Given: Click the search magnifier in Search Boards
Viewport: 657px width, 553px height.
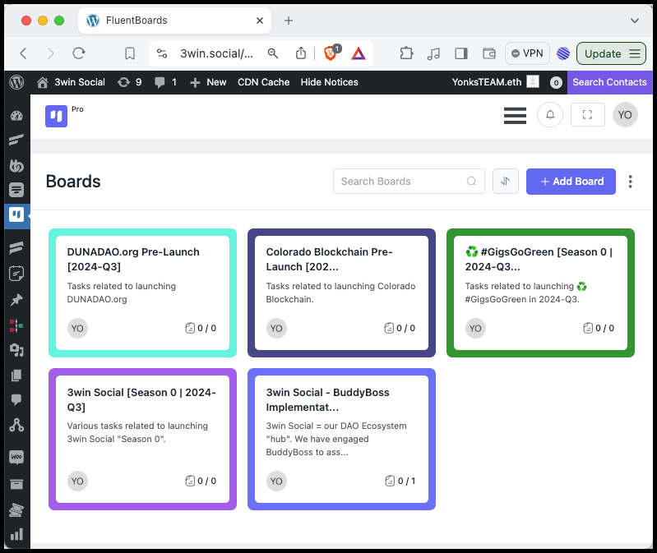Looking at the screenshot, I should 471,181.
